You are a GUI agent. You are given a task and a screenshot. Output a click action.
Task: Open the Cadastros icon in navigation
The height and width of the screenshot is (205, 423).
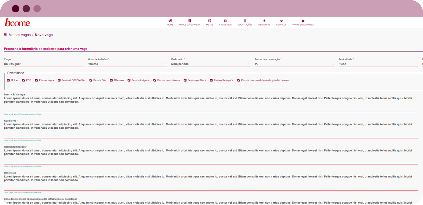pyautogui.click(x=225, y=21)
